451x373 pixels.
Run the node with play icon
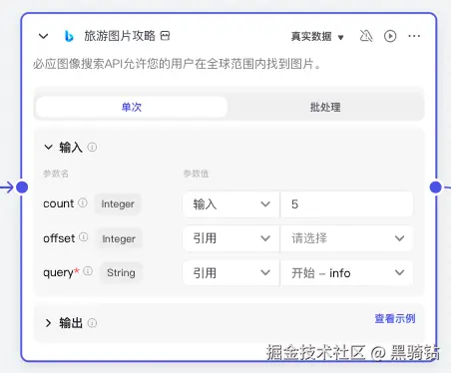pos(390,36)
